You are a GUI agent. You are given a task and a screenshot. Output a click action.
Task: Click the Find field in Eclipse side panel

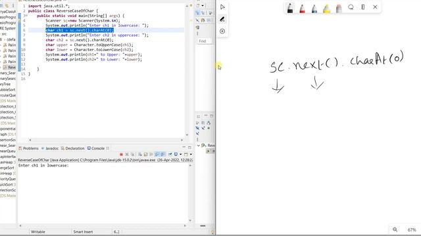[205, 41]
